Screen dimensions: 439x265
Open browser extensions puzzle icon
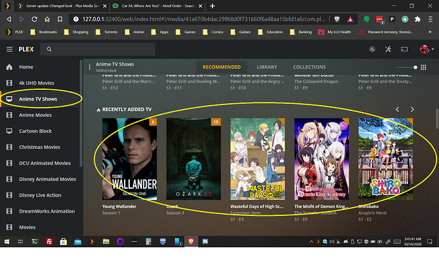(417, 19)
